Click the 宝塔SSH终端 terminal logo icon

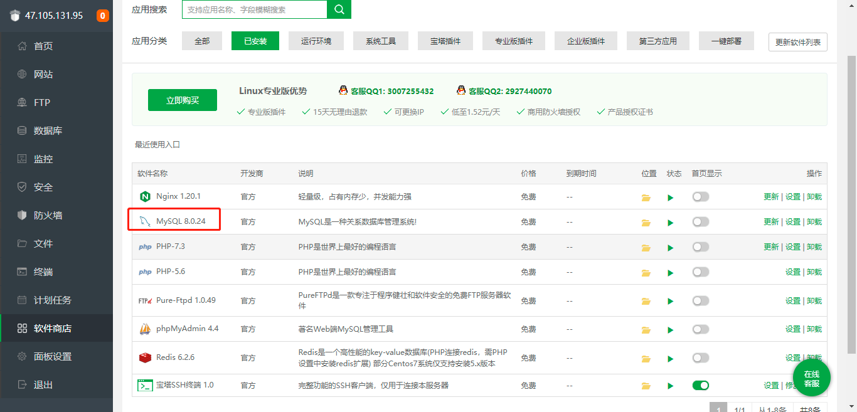pos(145,385)
